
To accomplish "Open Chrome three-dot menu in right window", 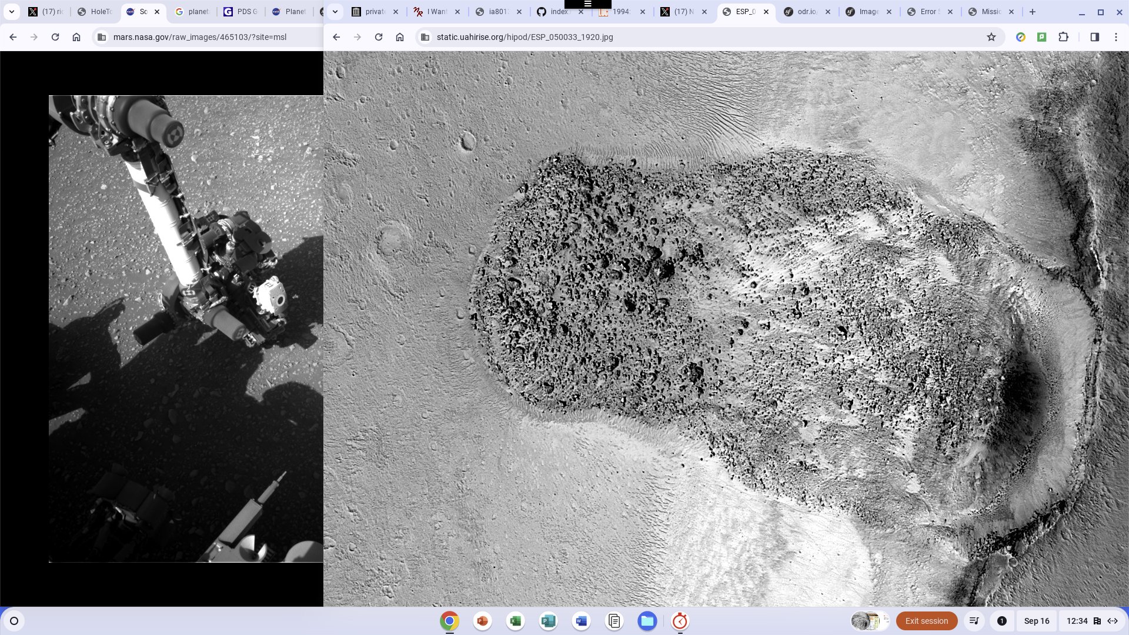I will point(1116,37).
